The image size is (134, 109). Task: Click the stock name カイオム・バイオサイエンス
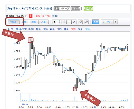pos(25,8)
